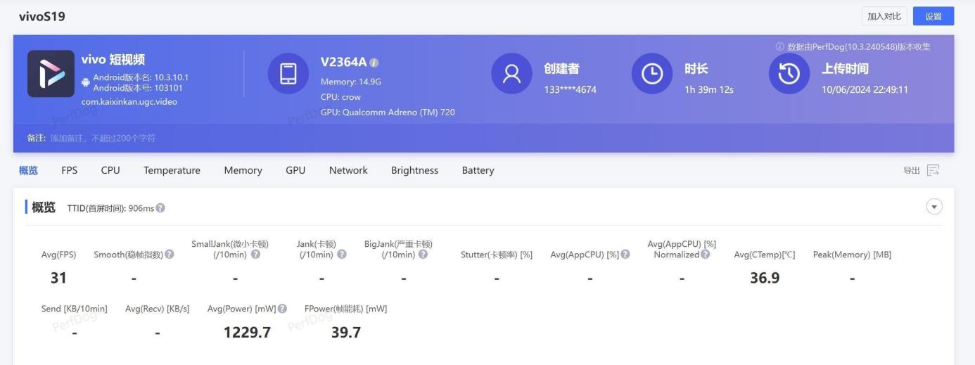Click the phone device icon
Image resolution: width=975 pixels, height=365 pixels.
[x=288, y=73]
